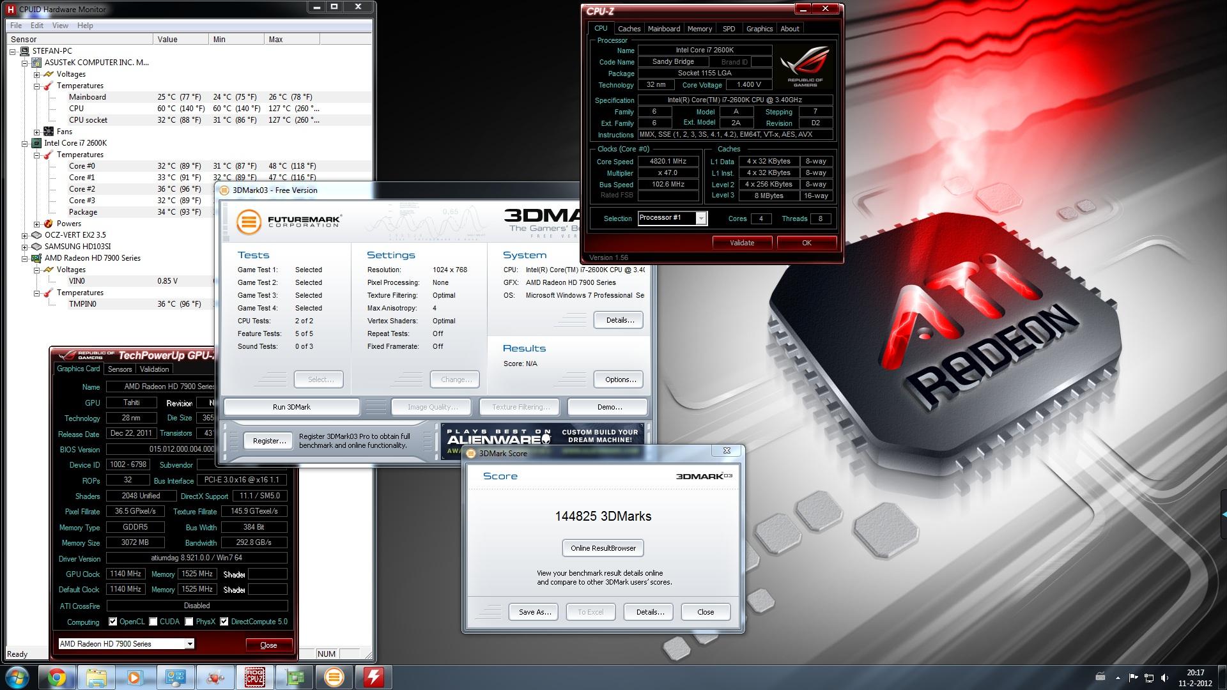Image resolution: width=1227 pixels, height=690 pixels.
Task: Click the Online ResultBrowser button
Action: (x=603, y=548)
